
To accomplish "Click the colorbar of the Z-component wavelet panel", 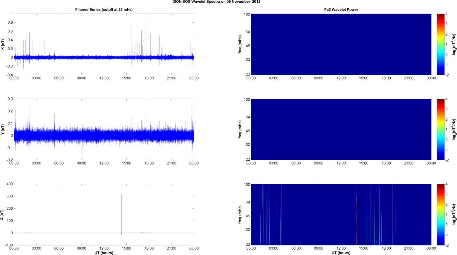I will [441, 214].
